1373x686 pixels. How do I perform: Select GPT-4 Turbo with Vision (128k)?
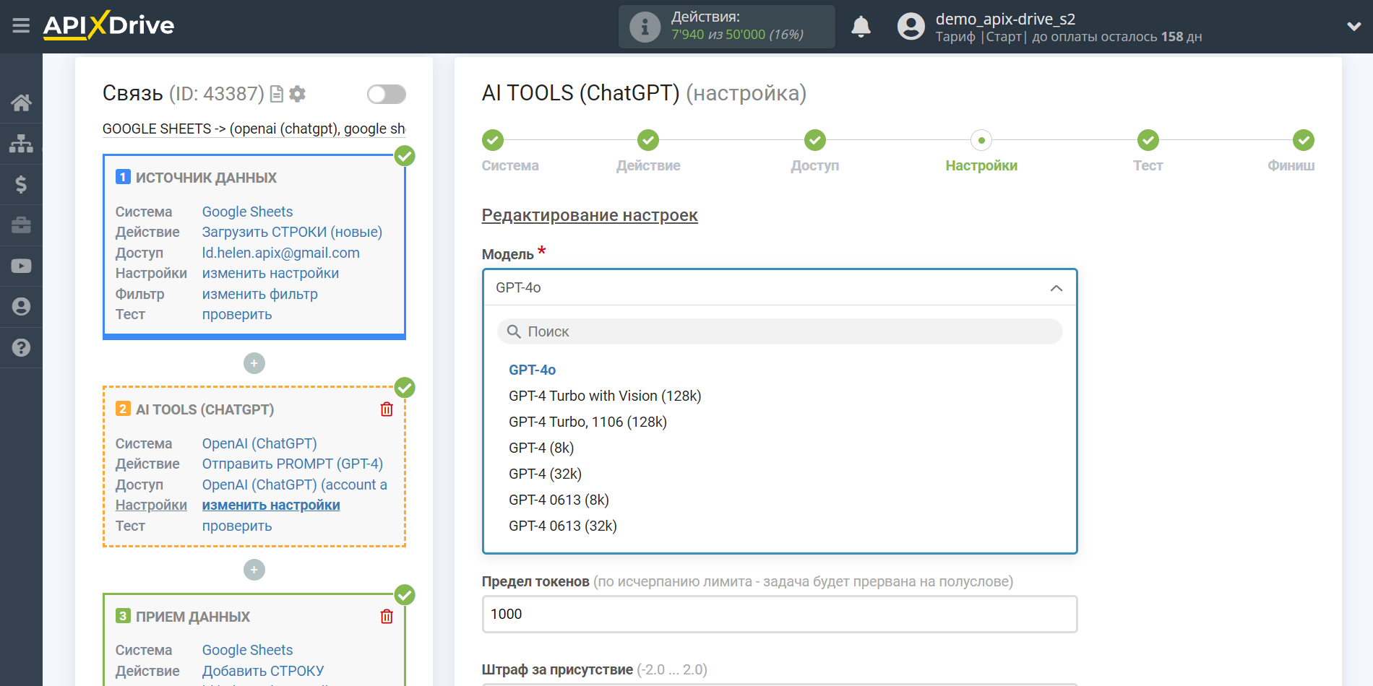click(605, 396)
